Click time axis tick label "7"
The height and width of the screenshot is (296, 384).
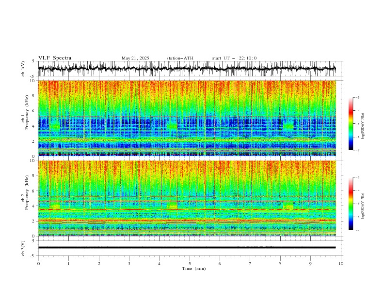[x=250, y=264]
